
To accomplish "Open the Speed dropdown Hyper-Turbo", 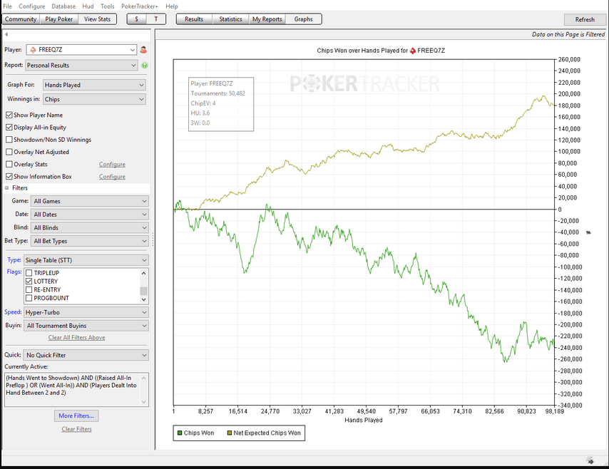I will (86, 312).
